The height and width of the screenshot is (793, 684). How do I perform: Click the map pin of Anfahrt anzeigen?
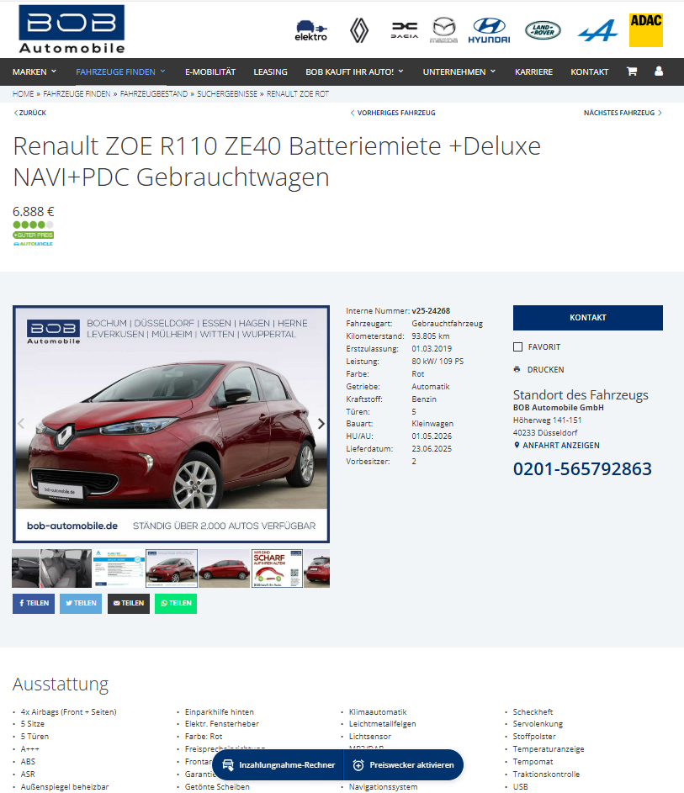(517, 445)
